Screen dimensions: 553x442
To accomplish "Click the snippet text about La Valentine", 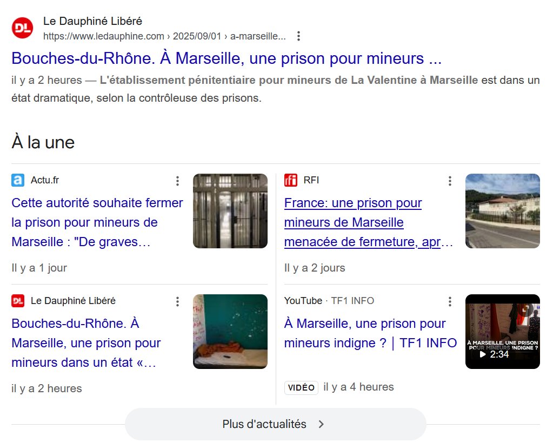I will tap(276, 89).
